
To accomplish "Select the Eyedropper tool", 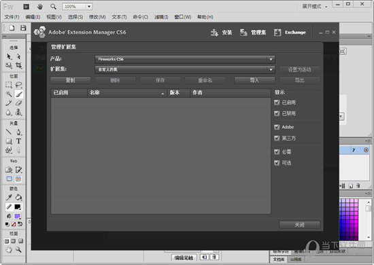I will point(9,197).
